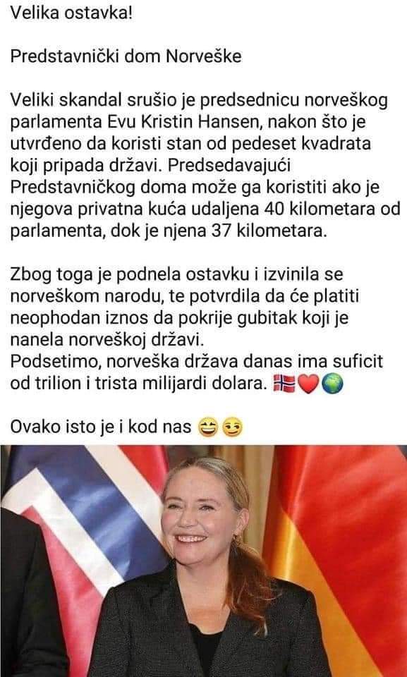Click the '37 kilometara' text
This screenshot has width=407, height=677.
pos(267,231)
